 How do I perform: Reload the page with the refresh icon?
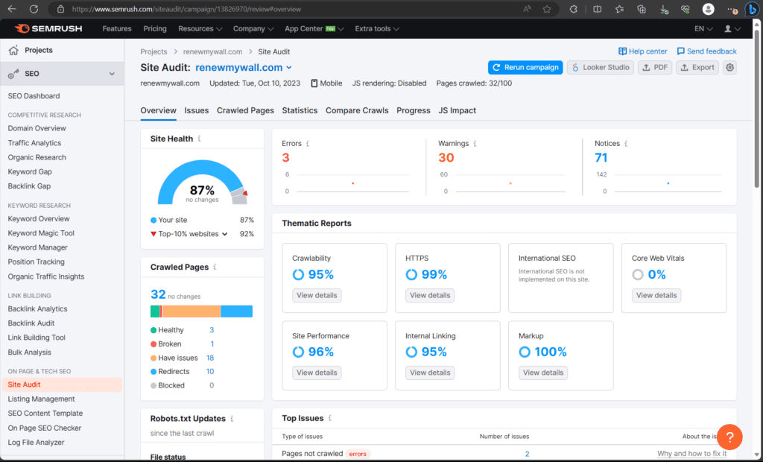click(x=34, y=9)
